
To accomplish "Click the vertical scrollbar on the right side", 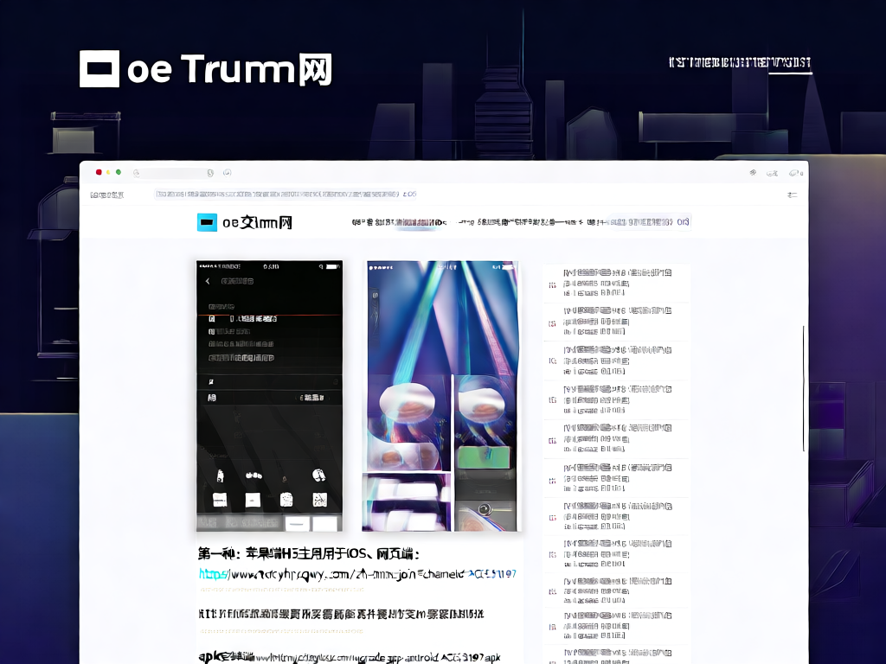I will (804, 389).
